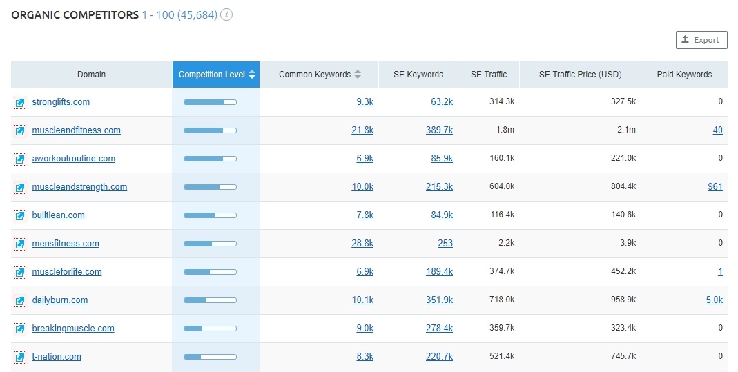Click competition level bar for stronglifts.com
738x372 pixels.
(x=210, y=102)
